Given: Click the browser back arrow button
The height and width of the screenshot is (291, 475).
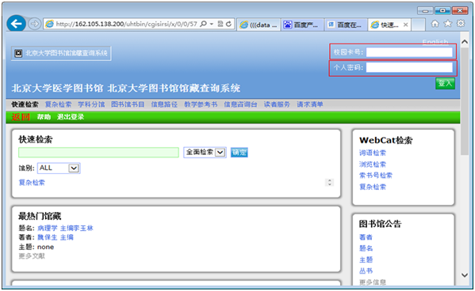Looking at the screenshot, I should (x=16, y=23).
